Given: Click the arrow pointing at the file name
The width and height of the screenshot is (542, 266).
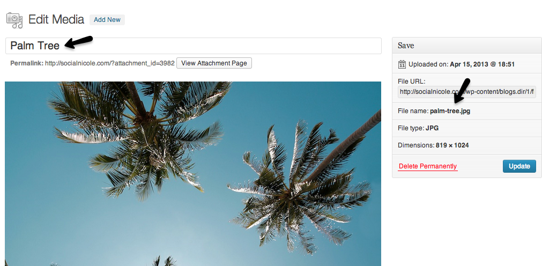Looking at the screenshot, I should (x=462, y=91).
